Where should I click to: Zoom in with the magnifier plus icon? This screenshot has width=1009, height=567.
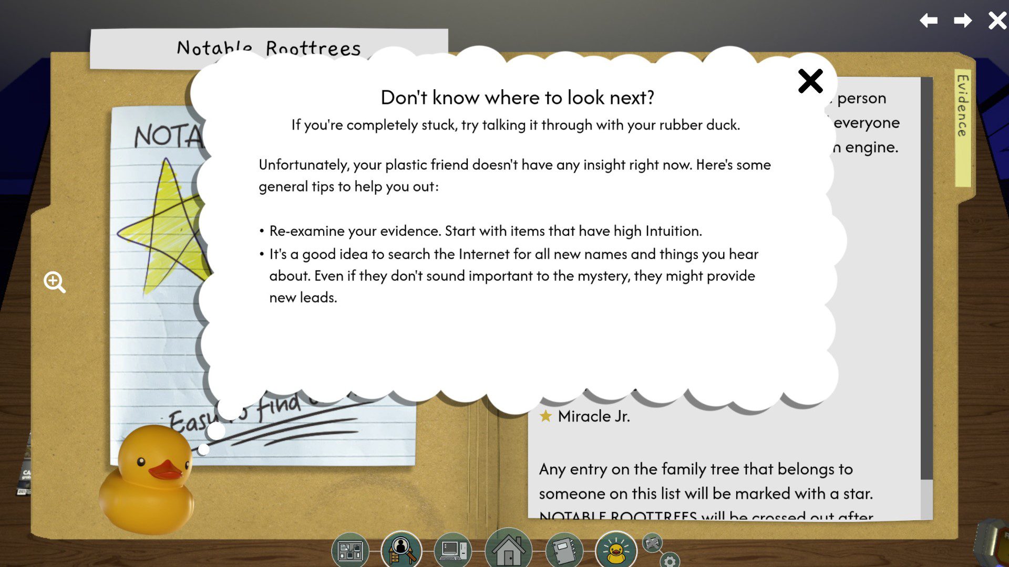click(x=55, y=282)
